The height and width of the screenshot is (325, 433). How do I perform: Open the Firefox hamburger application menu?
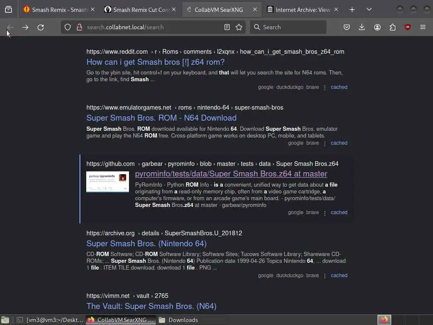[423, 27]
